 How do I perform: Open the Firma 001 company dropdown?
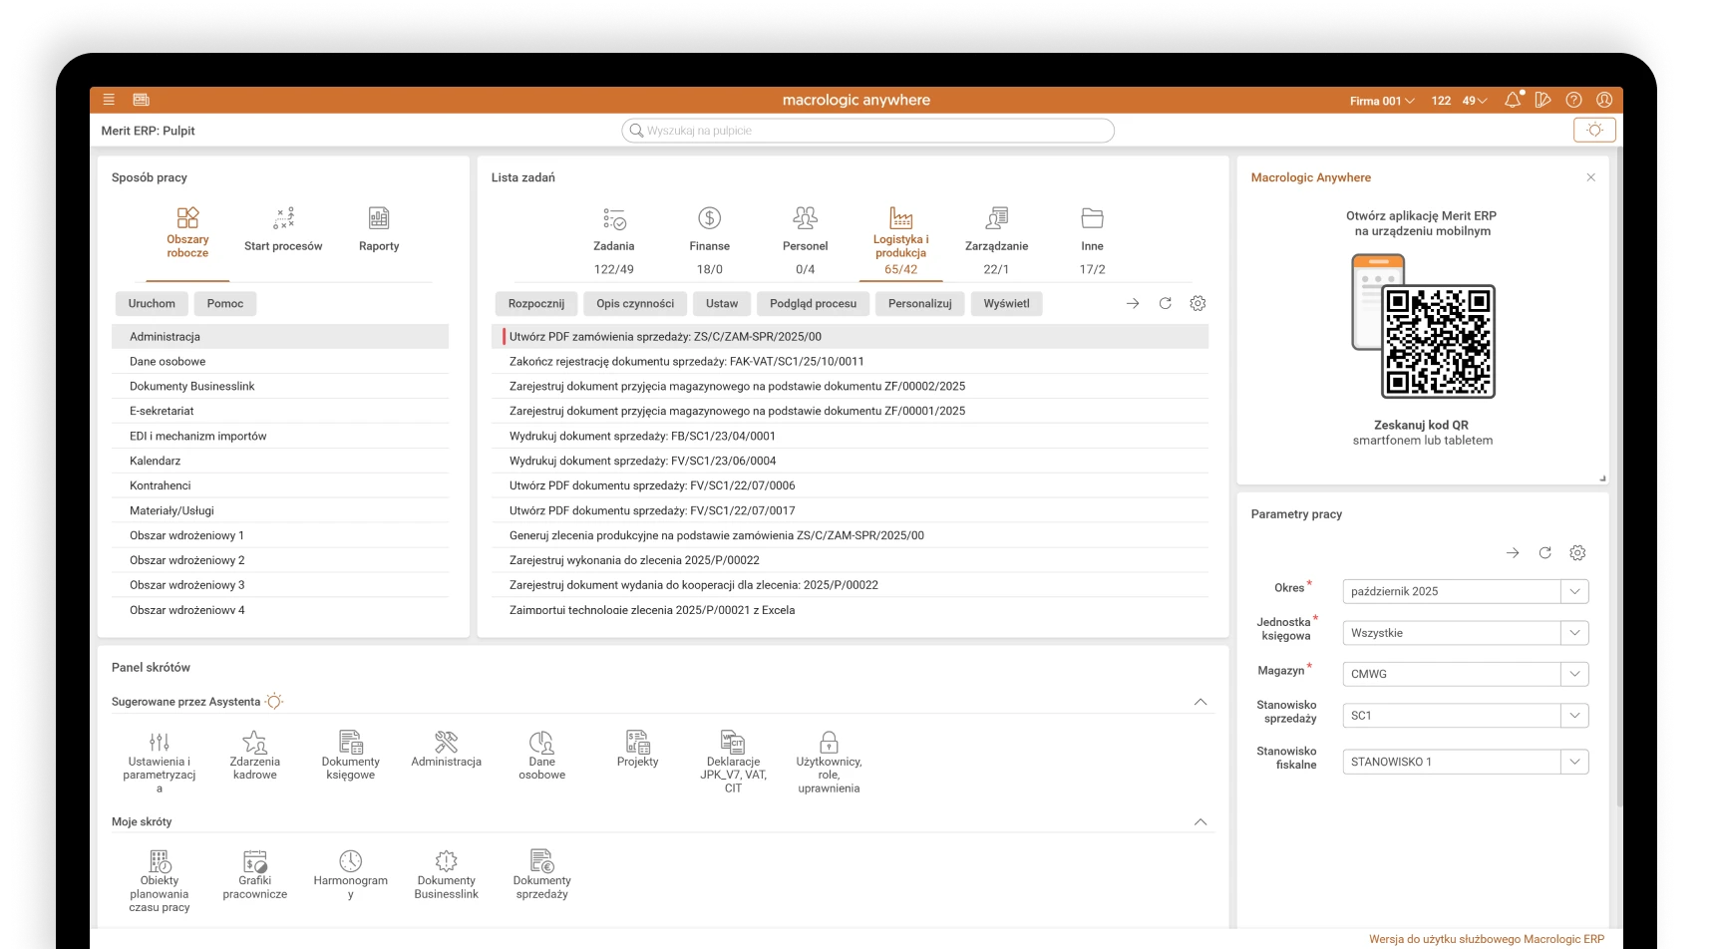click(1381, 101)
